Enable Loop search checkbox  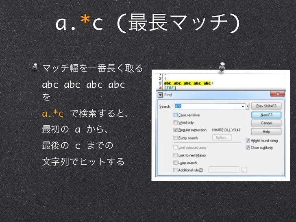coord(176,163)
